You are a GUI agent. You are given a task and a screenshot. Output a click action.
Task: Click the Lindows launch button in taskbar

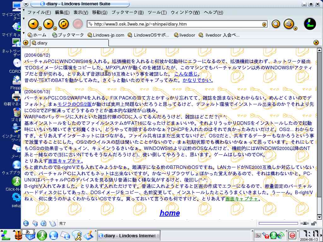[x=5, y=235]
